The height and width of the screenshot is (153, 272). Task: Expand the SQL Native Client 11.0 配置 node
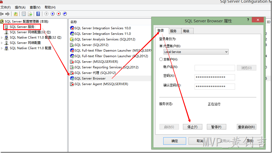click(x=2, y=48)
